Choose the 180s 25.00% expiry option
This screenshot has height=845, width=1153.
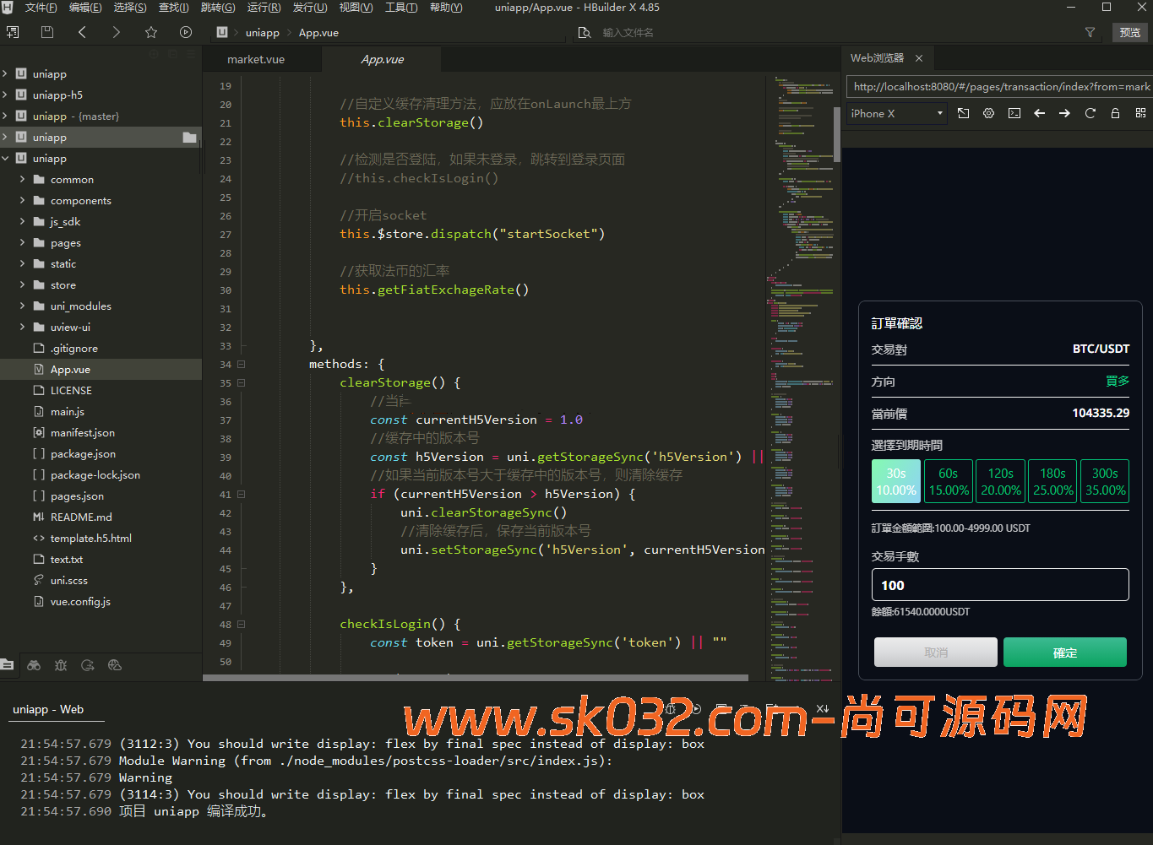point(1052,481)
